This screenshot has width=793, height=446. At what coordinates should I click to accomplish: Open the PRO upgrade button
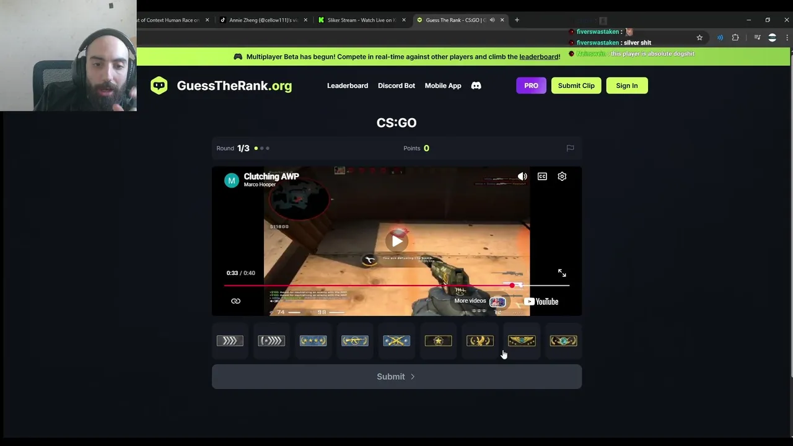pyautogui.click(x=531, y=85)
